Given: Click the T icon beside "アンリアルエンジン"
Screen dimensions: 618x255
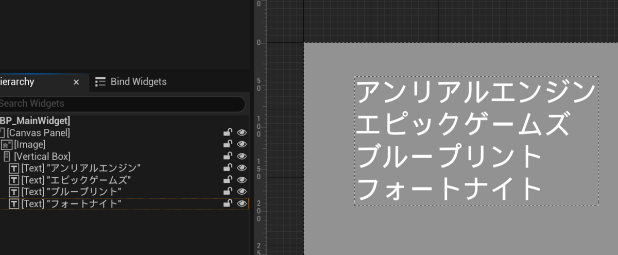Looking at the screenshot, I should pyautogui.click(x=14, y=168).
